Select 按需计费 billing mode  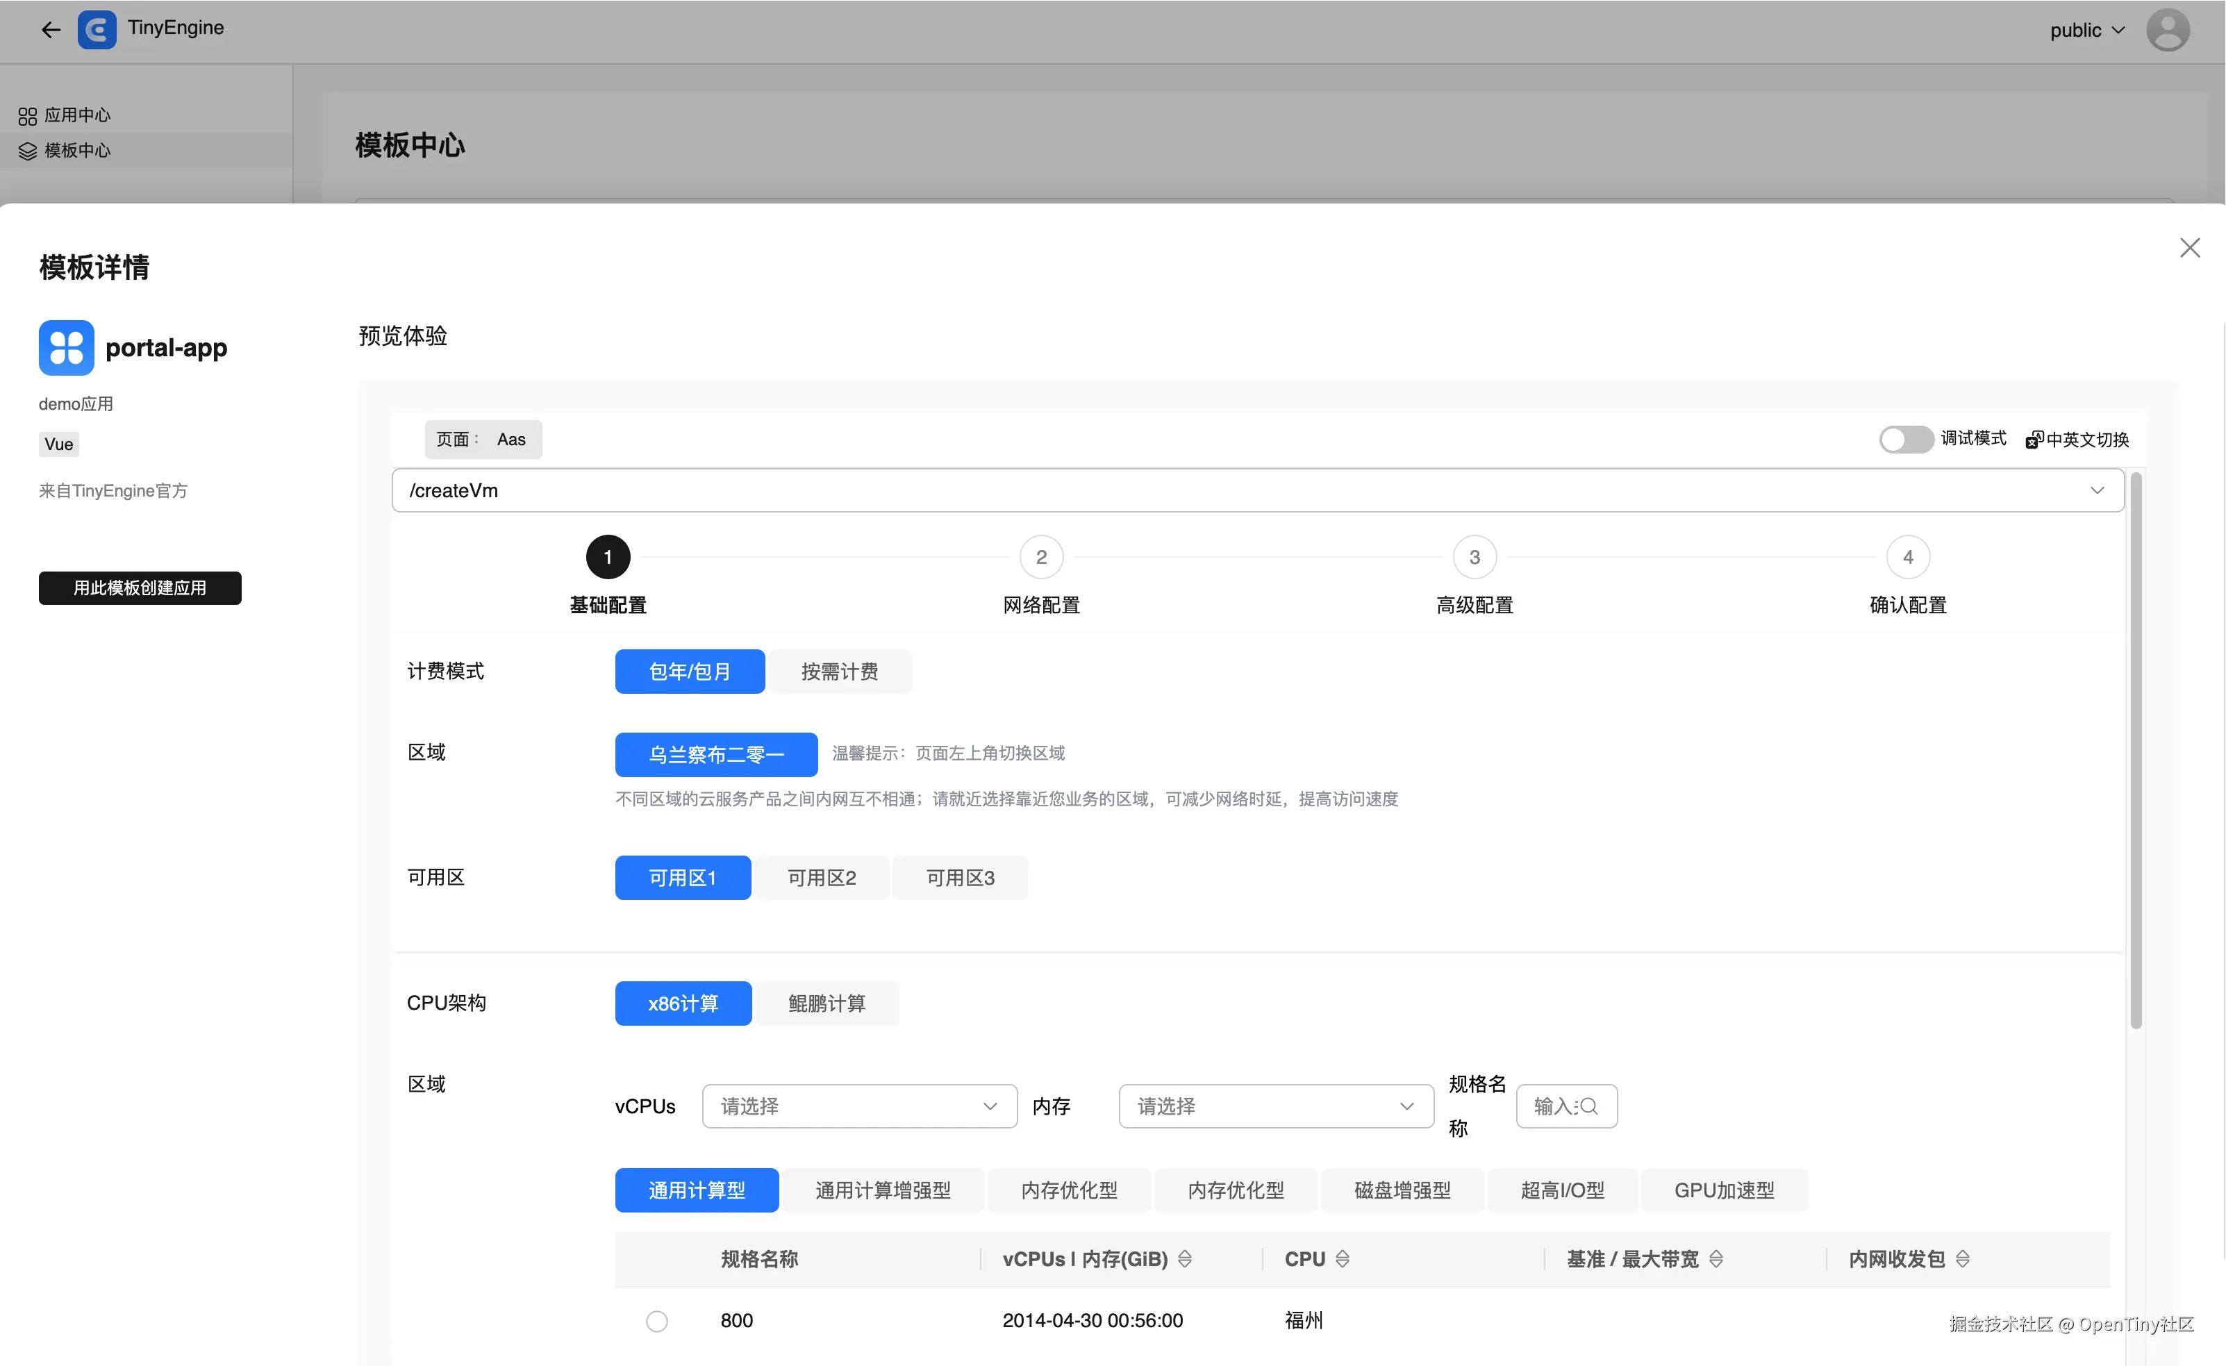click(x=839, y=672)
